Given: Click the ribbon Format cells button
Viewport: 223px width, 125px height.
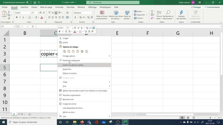Looking at the screenshot, I should click(x=139, y=18).
